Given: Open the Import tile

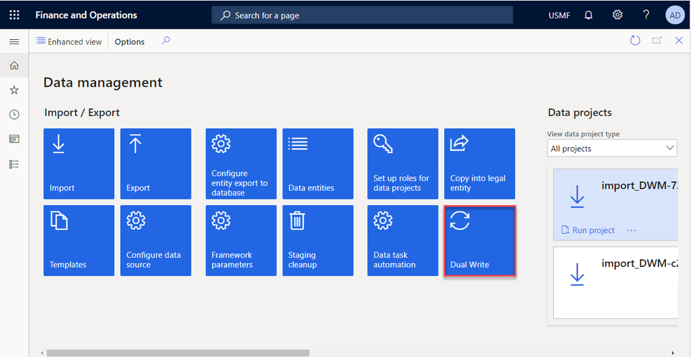Looking at the screenshot, I should [79, 164].
